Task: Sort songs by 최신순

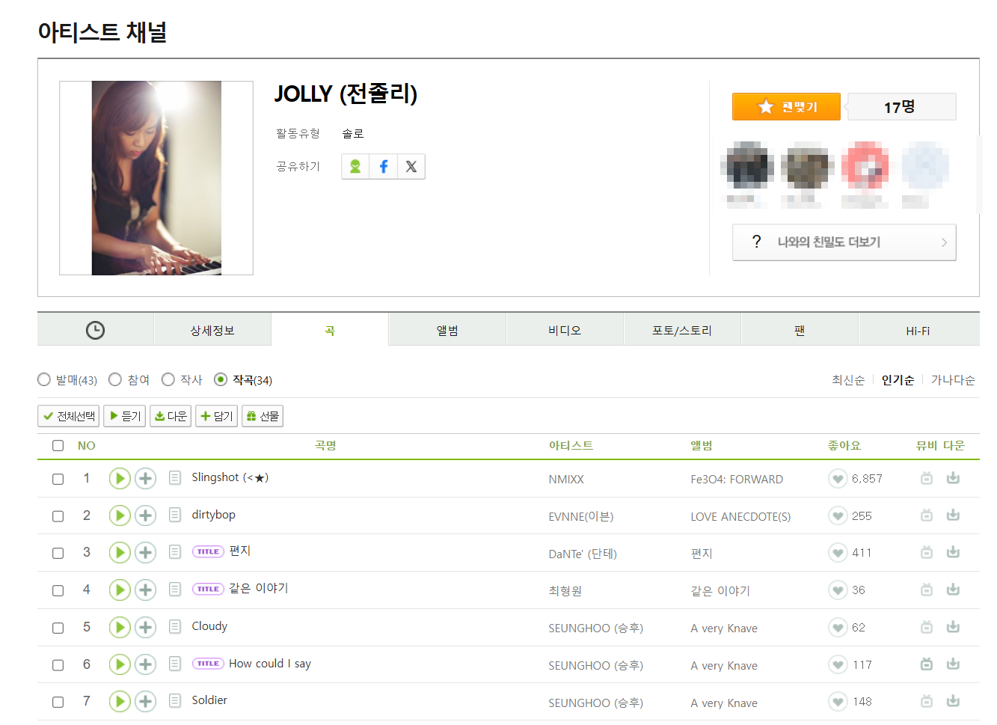Action: point(848,380)
